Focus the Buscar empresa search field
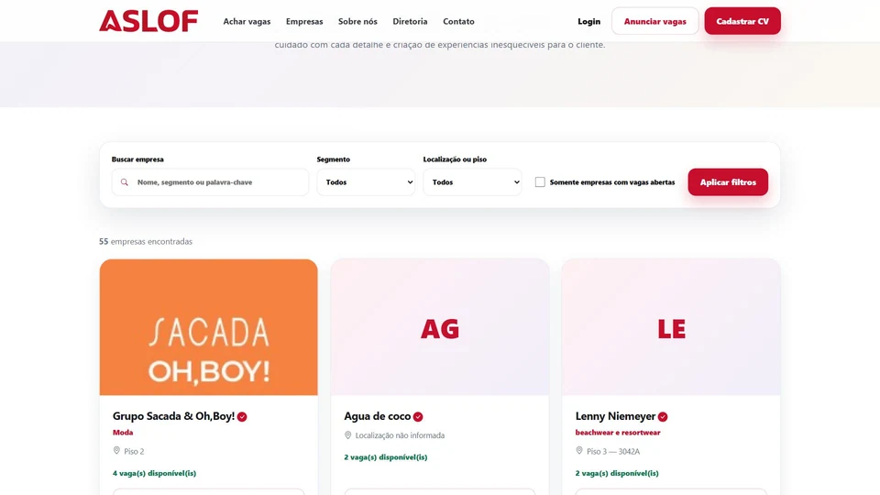 [210, 182]
